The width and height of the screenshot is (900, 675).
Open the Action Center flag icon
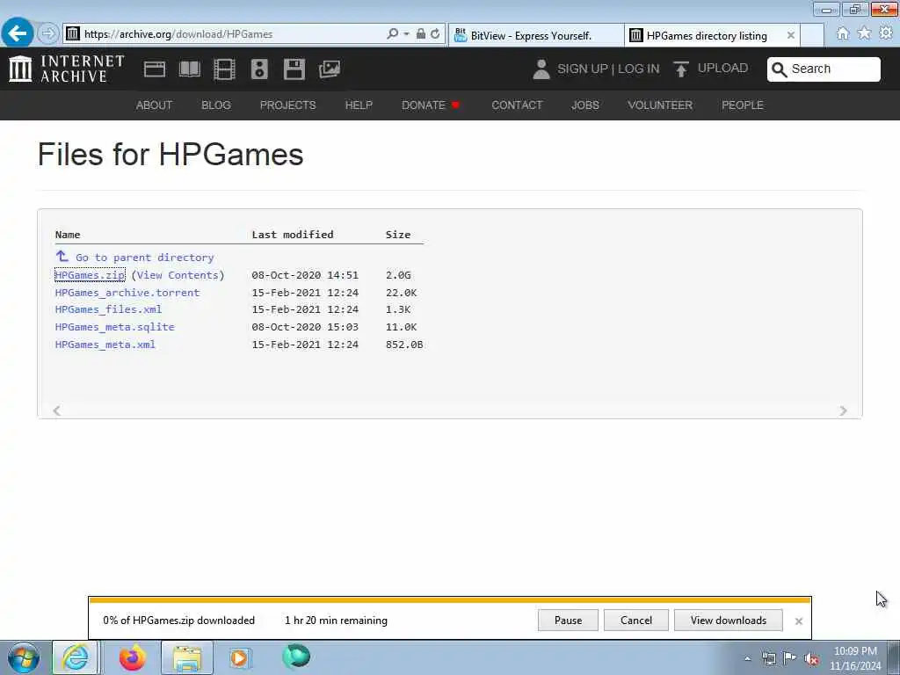790,658
